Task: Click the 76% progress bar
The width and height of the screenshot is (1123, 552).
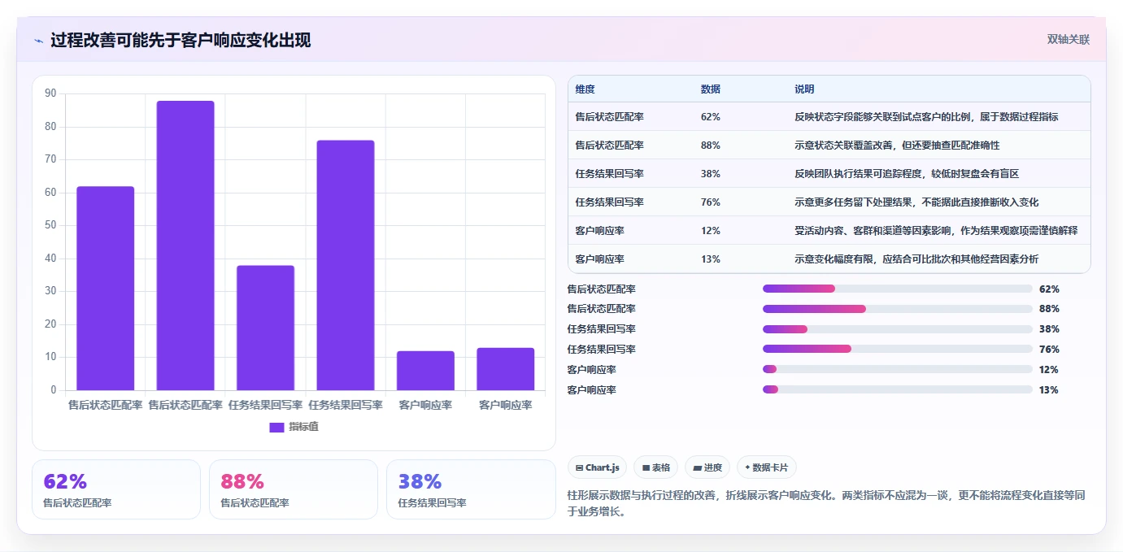Action: click(898, 349)
